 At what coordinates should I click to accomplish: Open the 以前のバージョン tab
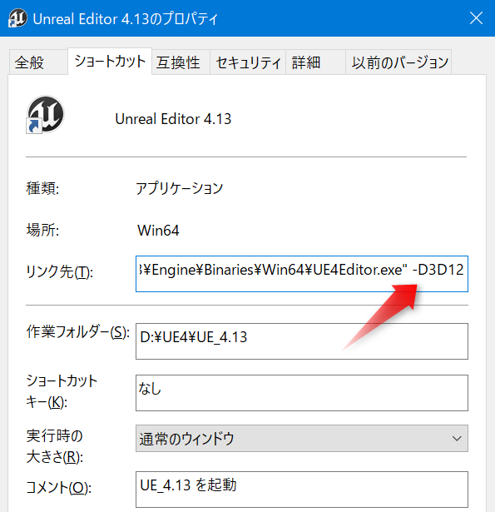coord(398,62)
